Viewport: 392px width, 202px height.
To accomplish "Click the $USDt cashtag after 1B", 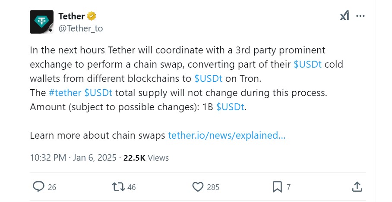I will point(231,107).
